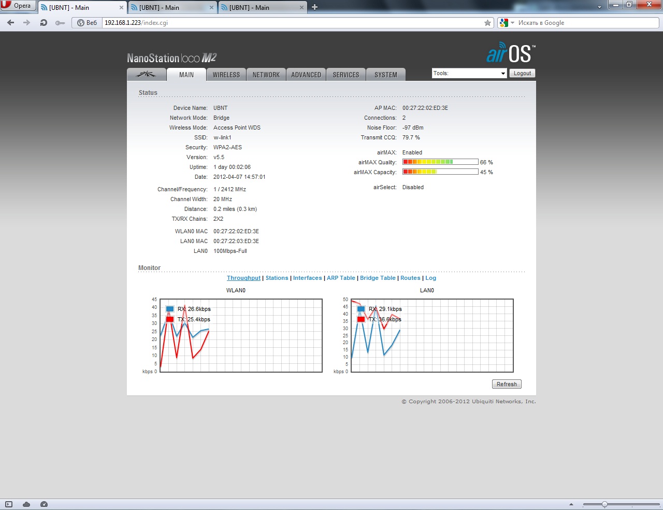The width and height of the screenshot is (663, 510).
Task: Switch to the WIRELESS tab
Action: [226, 75]
